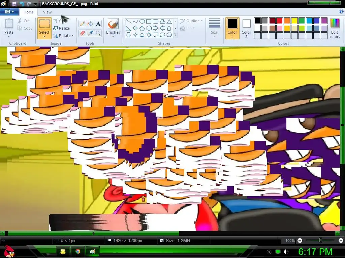345x258 pixels.
Task: Choose the Polygon shape
Action: (x=162, y=21)
